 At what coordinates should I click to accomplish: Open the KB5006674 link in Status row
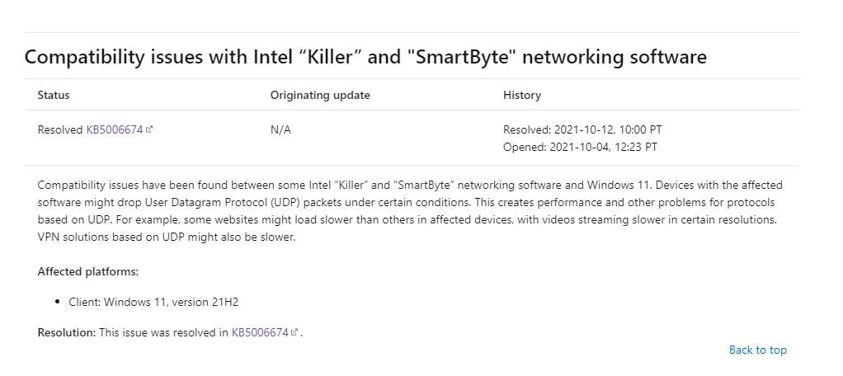[115, 129]
